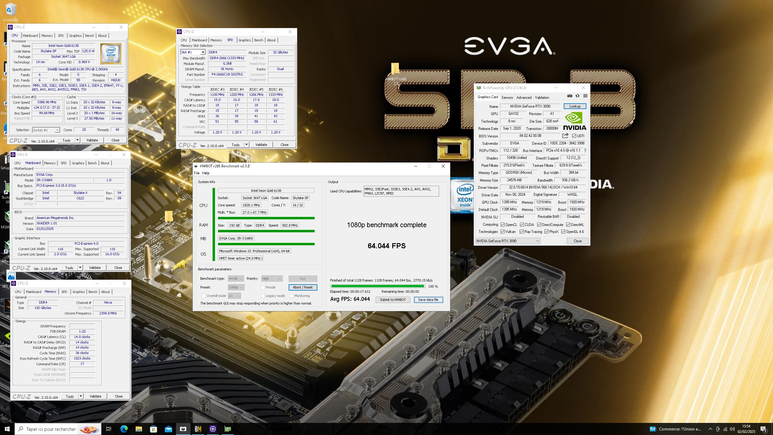Viewport: 773px width, 435px height.
Task: Click the BIOS export share icon in GPU-Z
Action: tap(565, 136)
